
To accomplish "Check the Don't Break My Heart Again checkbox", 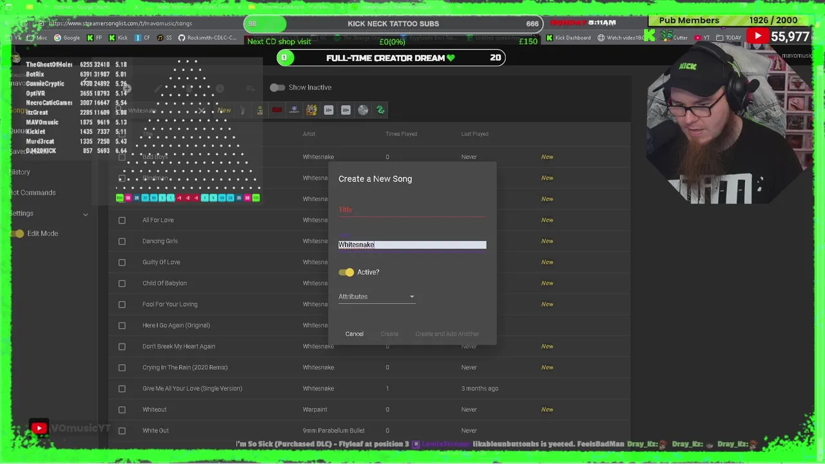I will pos(122,347).
